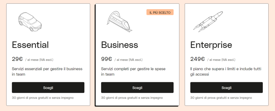Screen dimensions: 275x111
Task: Choose the Enterprise plan with its Scegli button
Action: pos(226,88)
